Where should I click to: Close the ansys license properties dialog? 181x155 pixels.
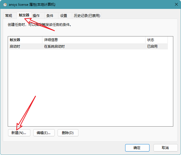point(176,4)
